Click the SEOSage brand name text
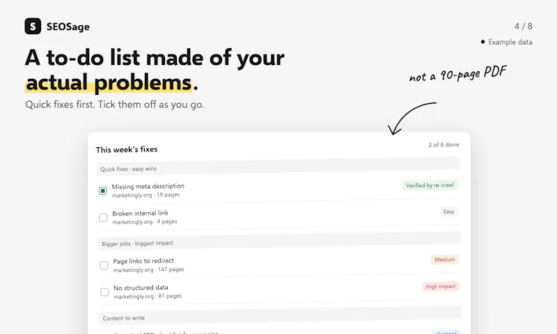Image resolution: width=557 pixels, height=334 pixels. pyautogui.click(x=68, y=26)
